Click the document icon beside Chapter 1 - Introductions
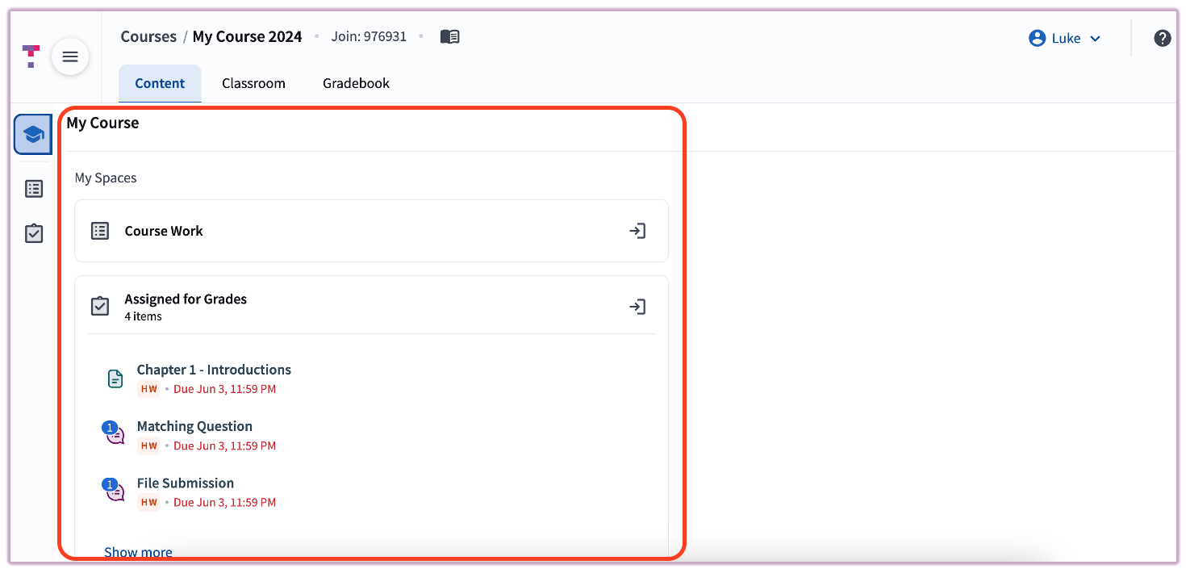 pos(115,378)
